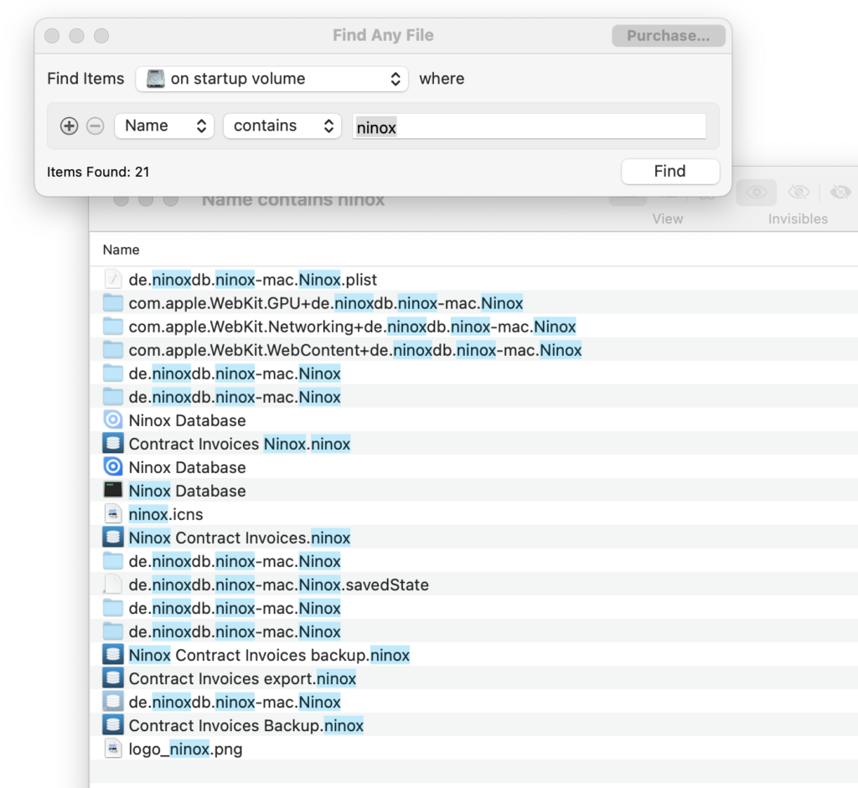Click the Purchase... button
858x788 pixels.
click(x=668, y=35)
